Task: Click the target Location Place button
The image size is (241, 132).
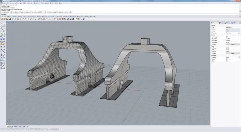Action: point(233,53)
